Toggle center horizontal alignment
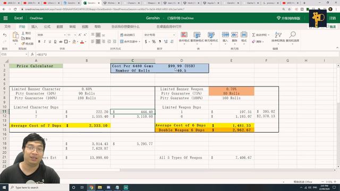The image size is (340, 191). pos(98,41)
